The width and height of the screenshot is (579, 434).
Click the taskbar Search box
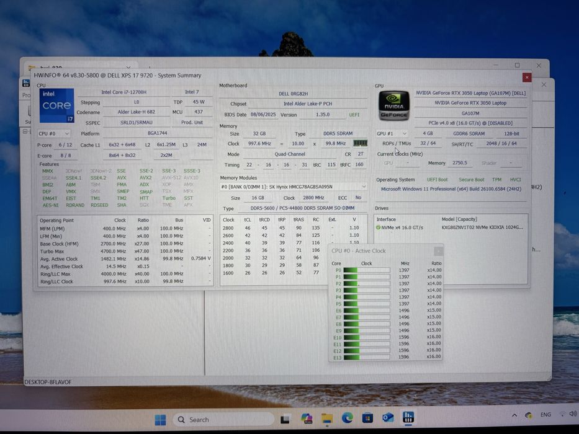(x=224, y=420)
